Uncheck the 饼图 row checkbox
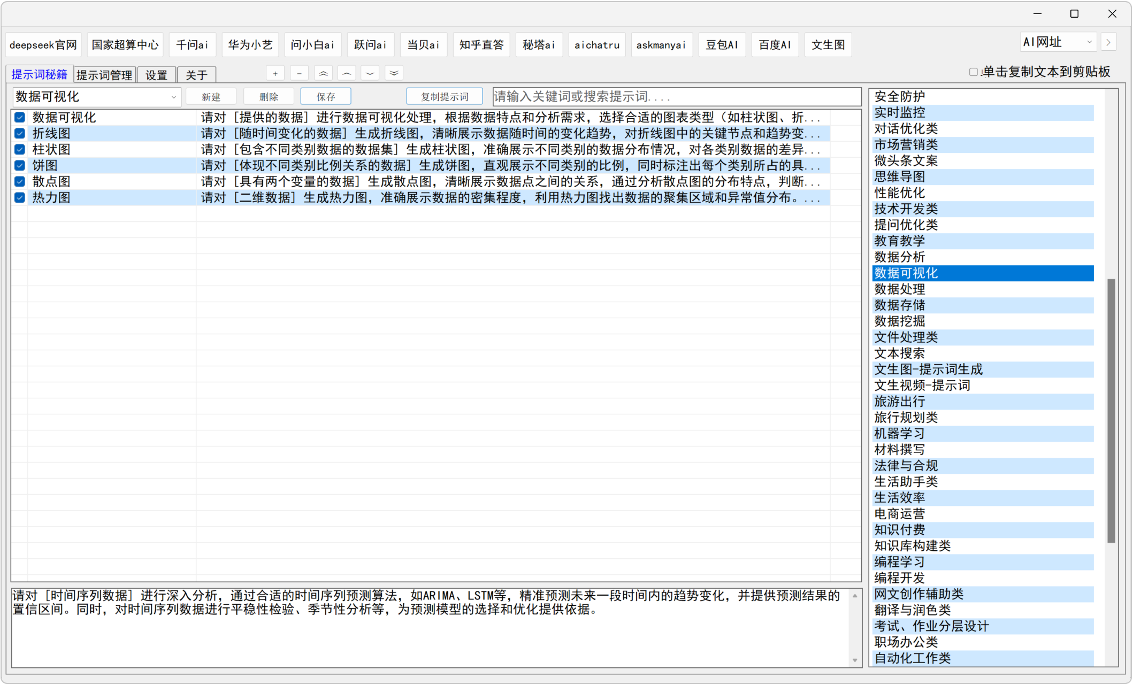The image size is (1133, 685). (x=20, y=166)
